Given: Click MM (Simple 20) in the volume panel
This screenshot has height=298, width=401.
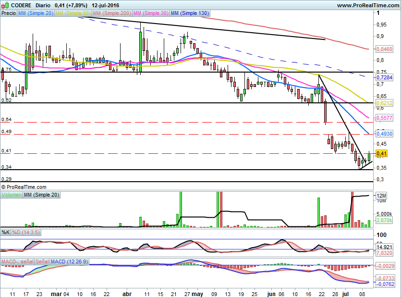Looking at the screenshot, I should (x=42, y=195).
